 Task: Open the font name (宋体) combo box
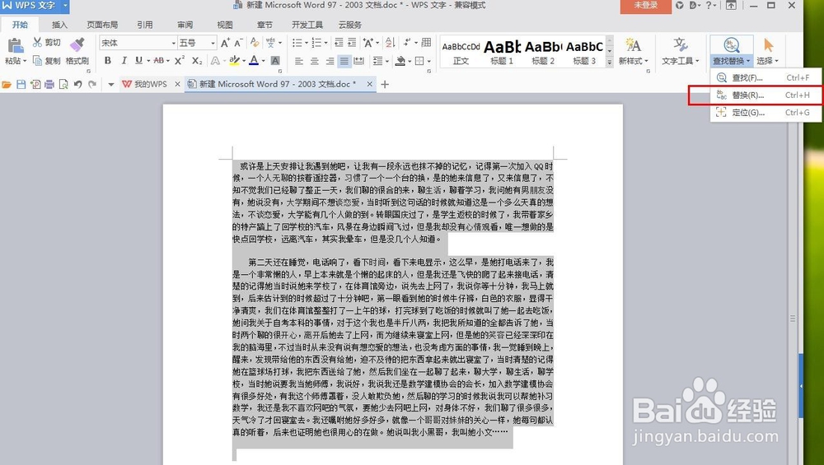pos(138,43)
